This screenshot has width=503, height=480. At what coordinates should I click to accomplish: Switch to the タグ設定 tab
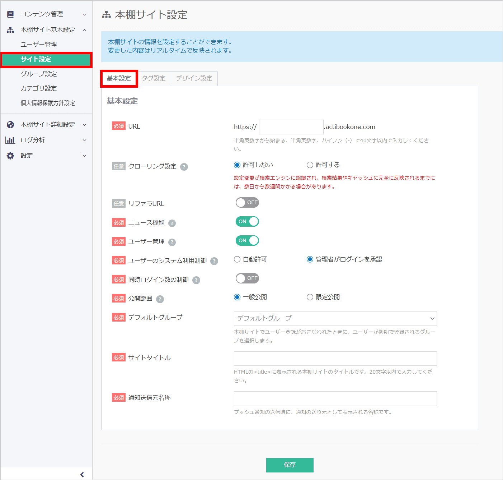[x=154, y=78]
